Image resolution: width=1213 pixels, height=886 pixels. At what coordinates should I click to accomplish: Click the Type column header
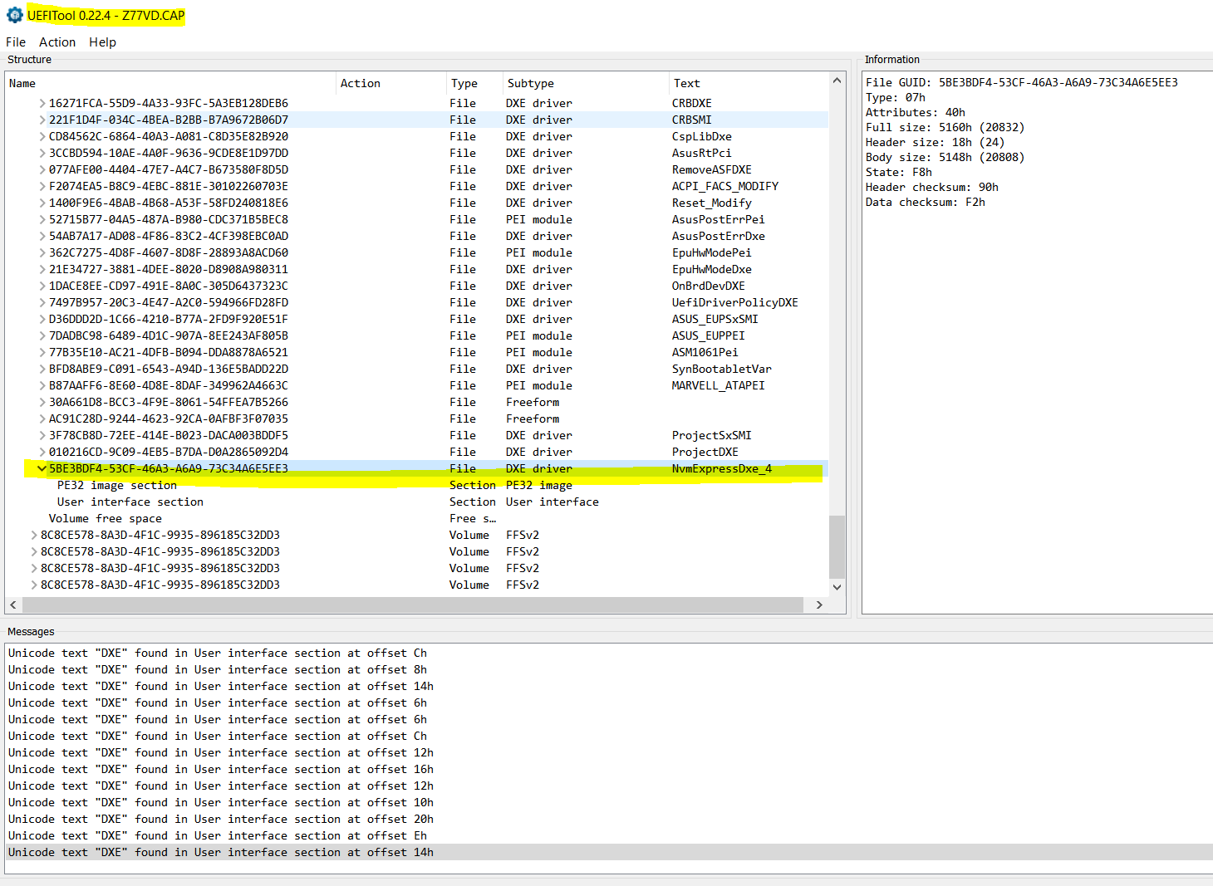[x=474, y=83]
